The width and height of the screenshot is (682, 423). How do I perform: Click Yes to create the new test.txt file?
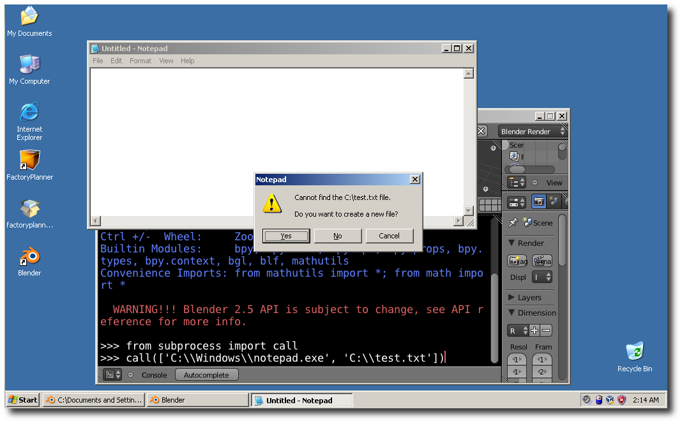coord(285,236)
